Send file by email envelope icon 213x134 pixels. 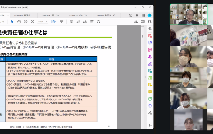pos(143,22)
